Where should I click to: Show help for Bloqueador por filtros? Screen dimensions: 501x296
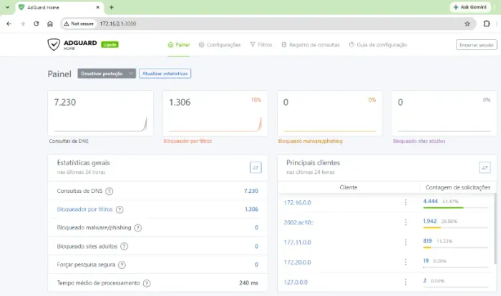pos(120,209)
